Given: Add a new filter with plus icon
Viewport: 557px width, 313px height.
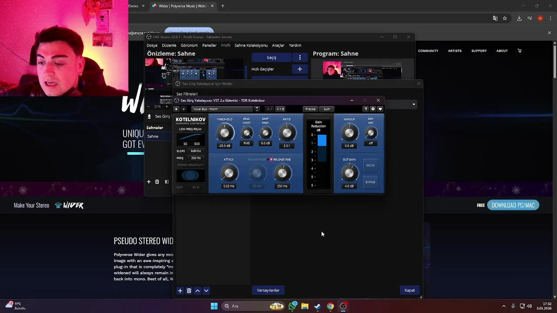Looking at the screenshot, I should 180,290.
